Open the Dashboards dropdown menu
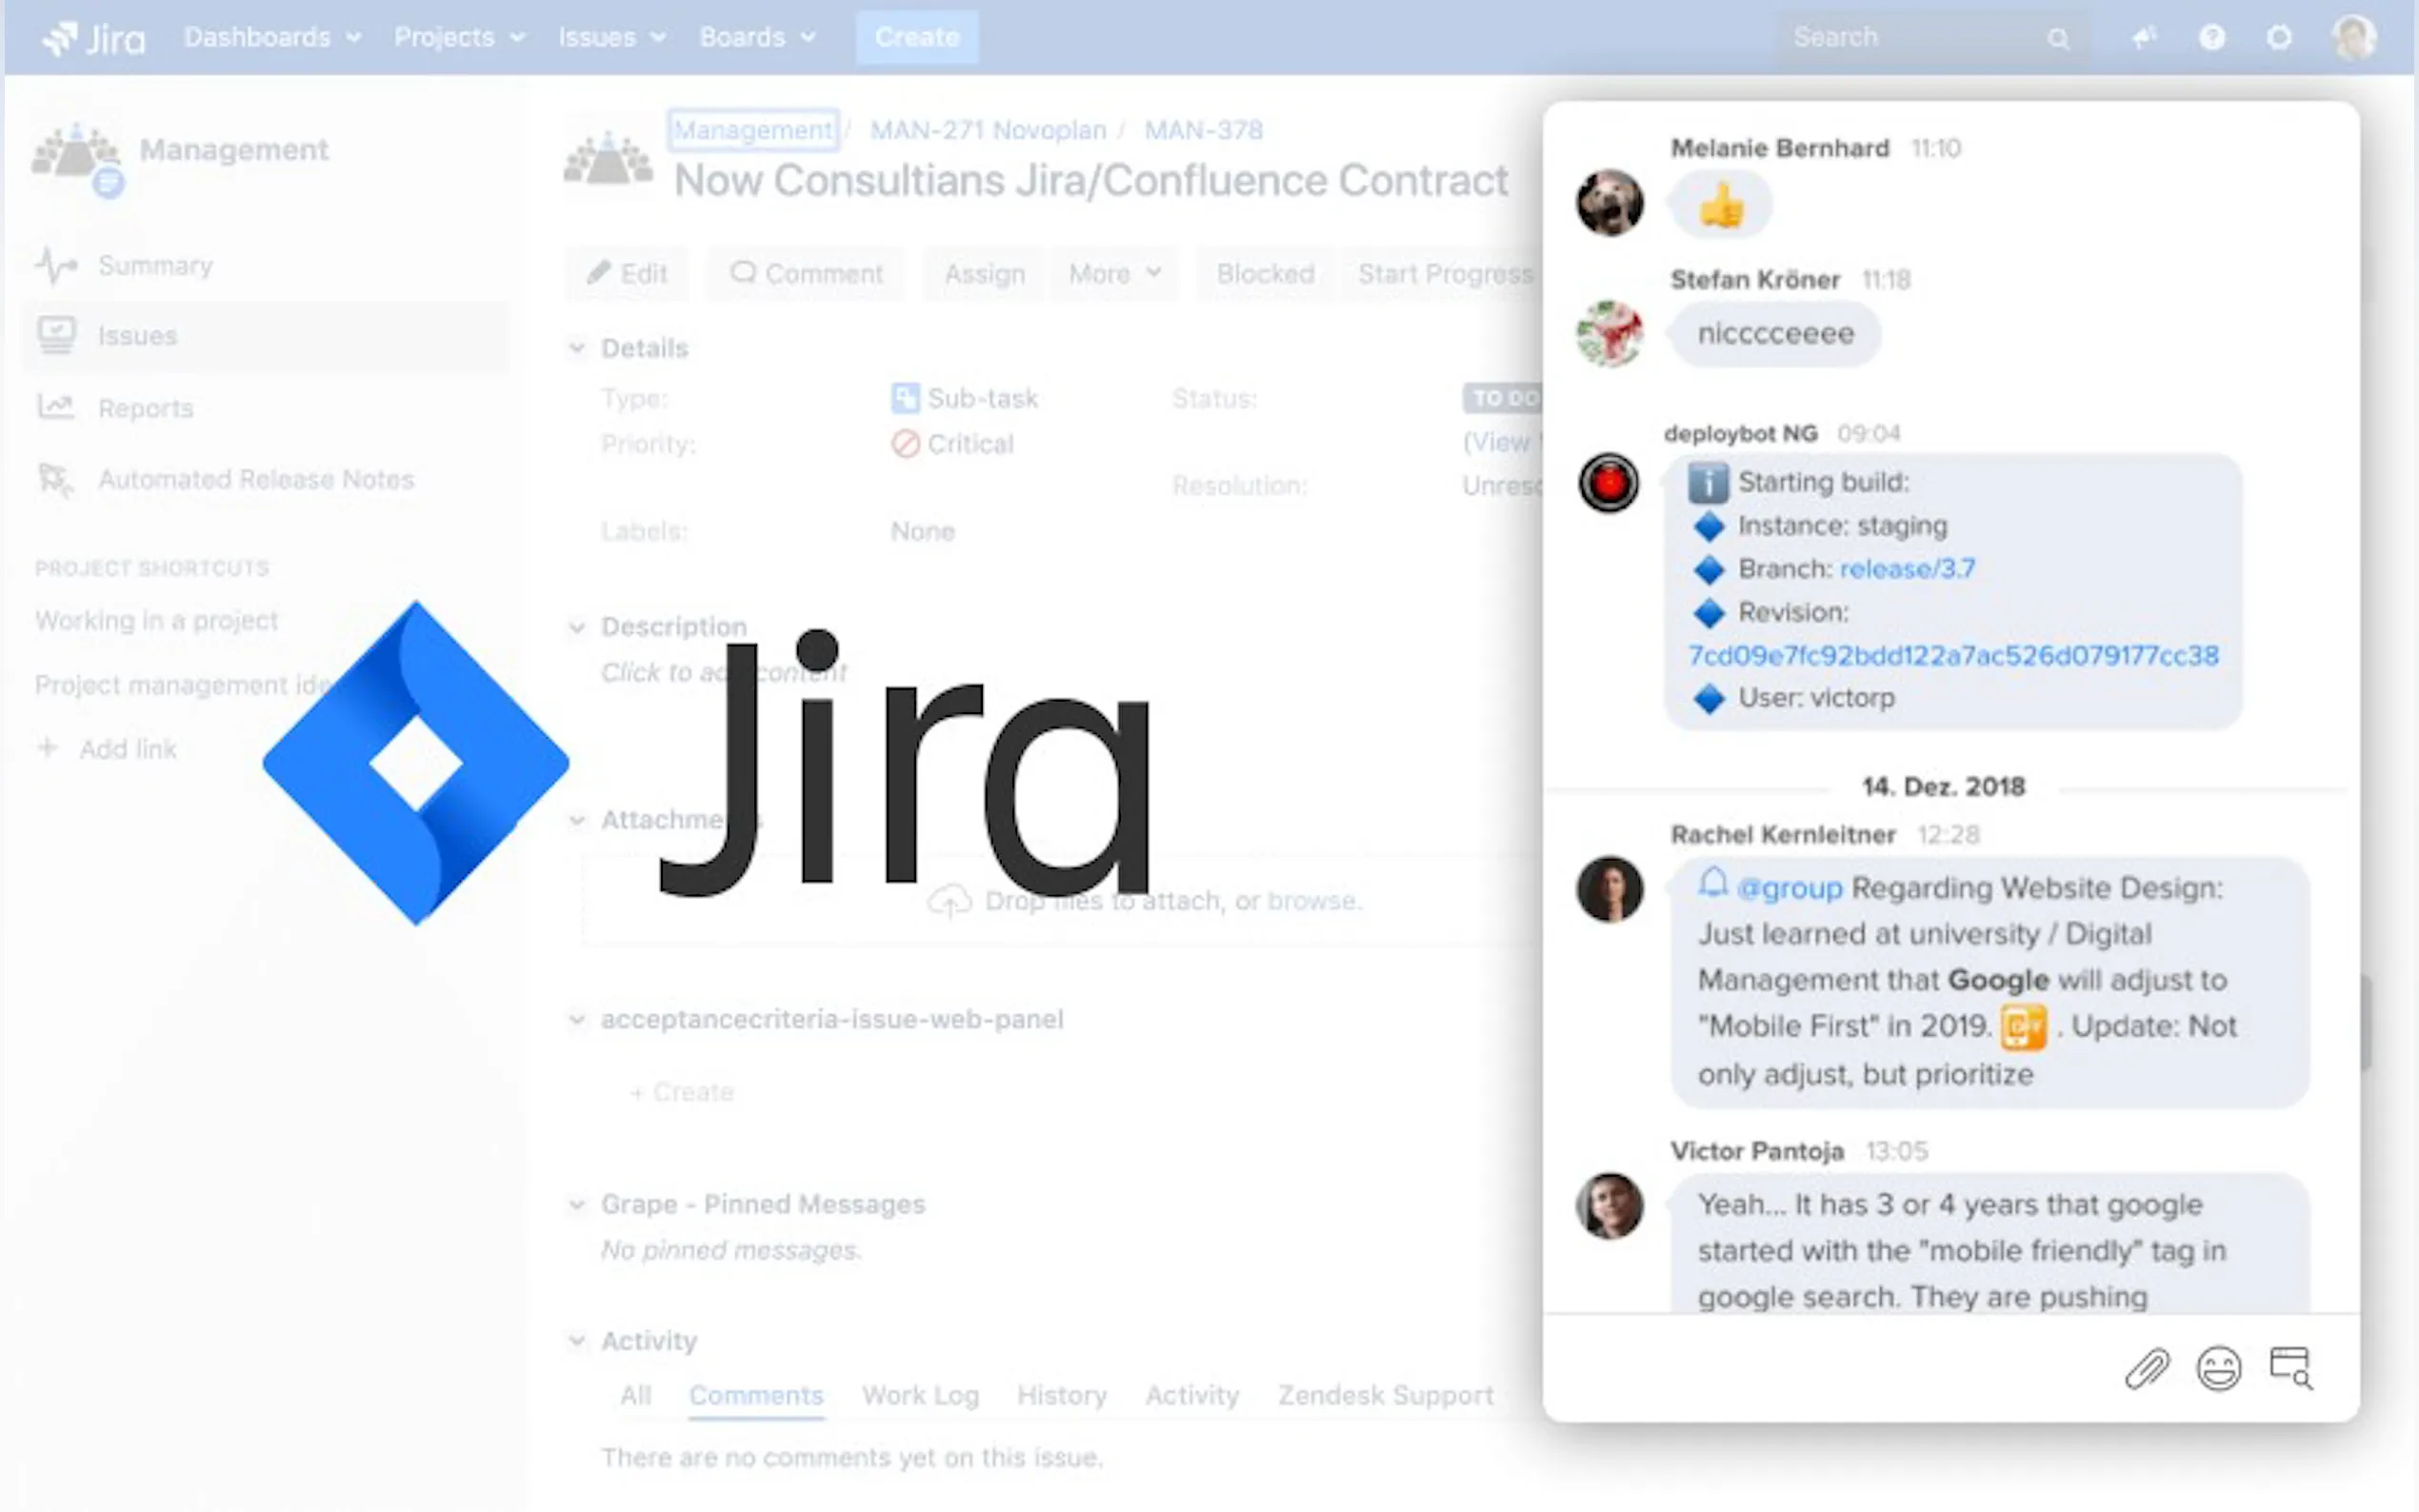This screenshot has width=2419, height=1512. (272, 38)
